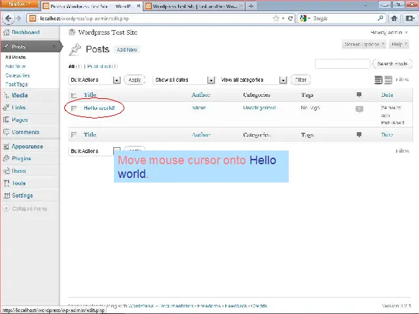
Task: Click the collapse menu arrow icon
Action: click(6, 208)
